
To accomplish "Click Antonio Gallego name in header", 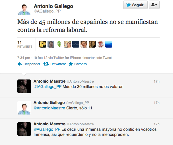I will (x=53, y=6).
